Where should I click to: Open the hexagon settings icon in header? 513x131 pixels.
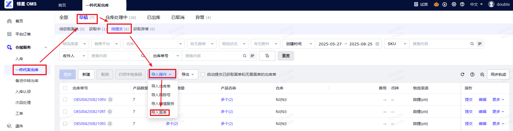coord(454,4)
